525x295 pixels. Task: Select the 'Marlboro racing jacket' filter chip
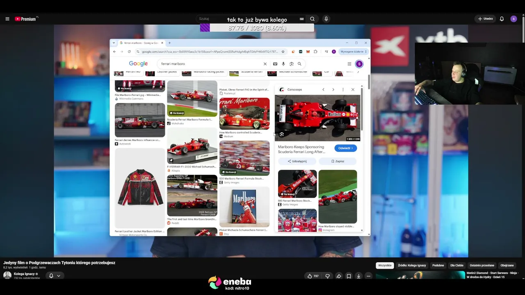[204, 73]
